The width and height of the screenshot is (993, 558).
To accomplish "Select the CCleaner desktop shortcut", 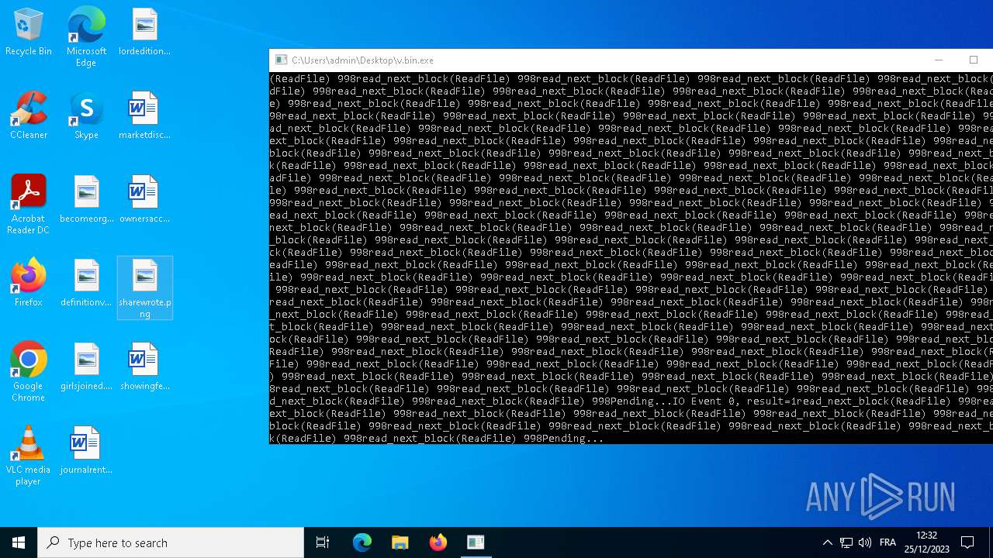I will click(29, 116).
